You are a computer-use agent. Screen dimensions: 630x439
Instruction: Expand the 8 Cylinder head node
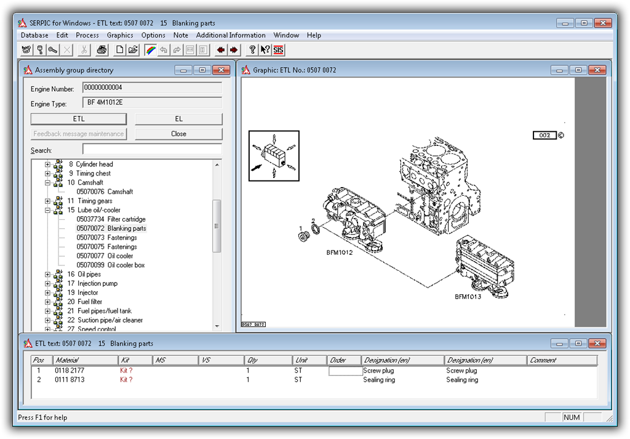pos(47,164)
